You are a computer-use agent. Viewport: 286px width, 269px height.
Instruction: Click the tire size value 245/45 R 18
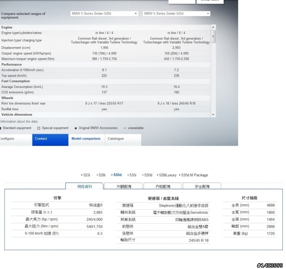198,240
